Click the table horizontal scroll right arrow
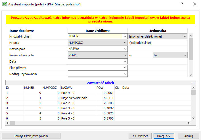201x140 pixels. [x=189, y=123]
